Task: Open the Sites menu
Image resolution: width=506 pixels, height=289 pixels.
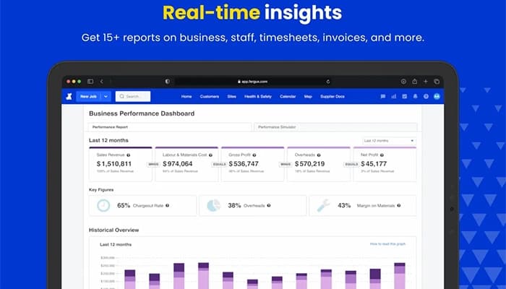Action: click(232, 96)
